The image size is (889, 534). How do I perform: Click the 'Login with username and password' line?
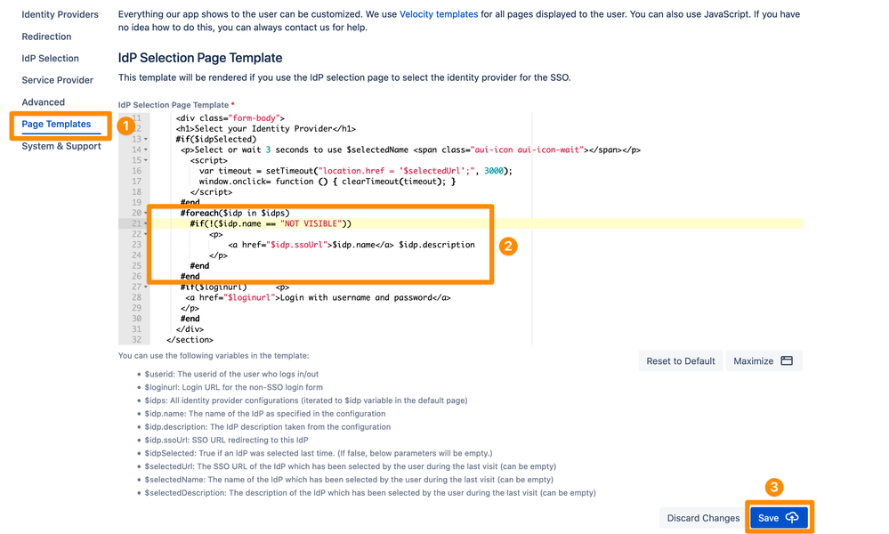(318, 297)
